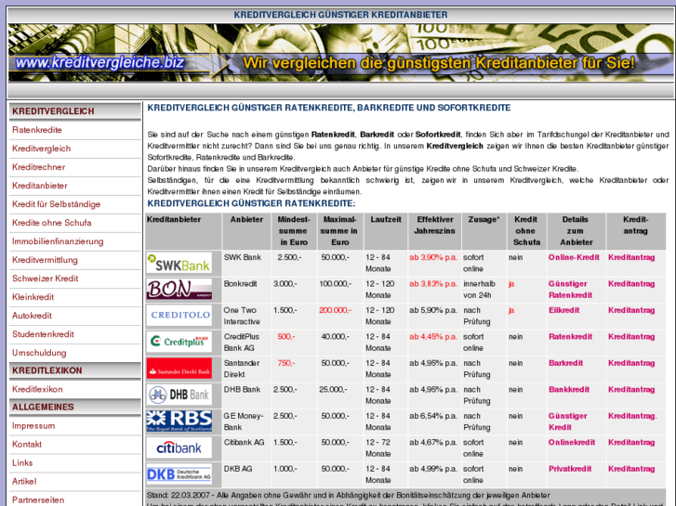Image resolution: width=676 pixels, height=506 pixels.
Task: Open GE Money-Bank Günstiger Kredit details
Action: pos(567,422)
